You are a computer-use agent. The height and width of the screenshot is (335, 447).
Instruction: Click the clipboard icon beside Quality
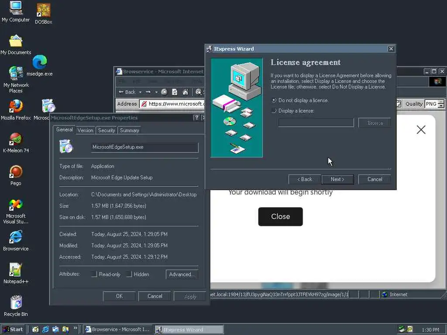(x=399, y=104)
